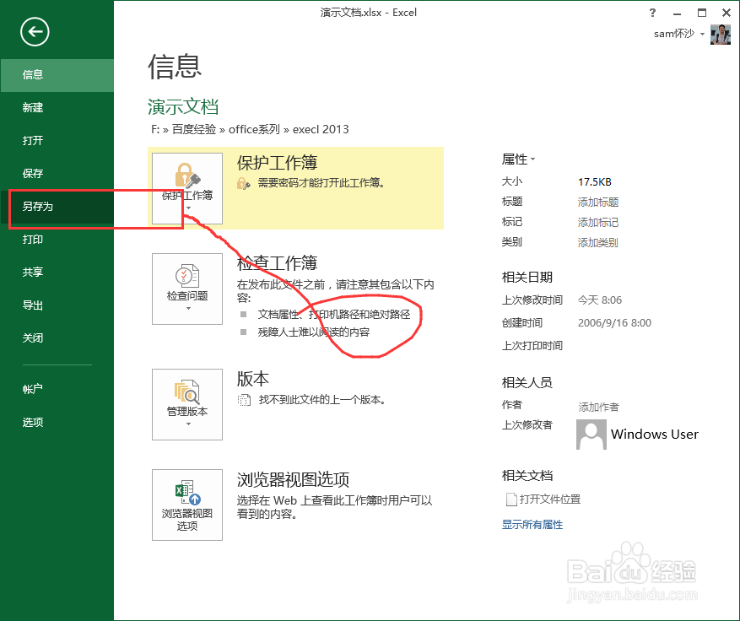Open the sam怀沙 account profile picture

click(719, 34)
